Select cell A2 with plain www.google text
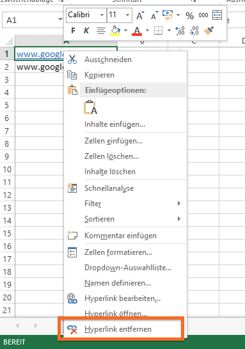 tap(40, 67)
